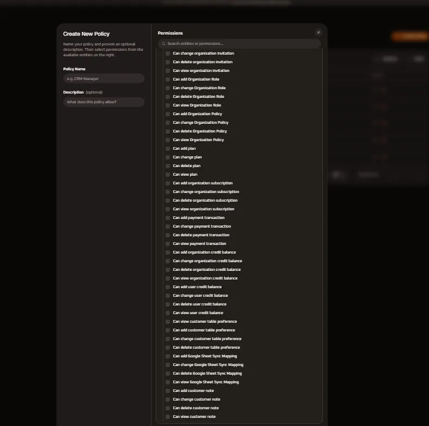Enable 'Can add Organization Role' permission
429x426 pixels.
168,79
